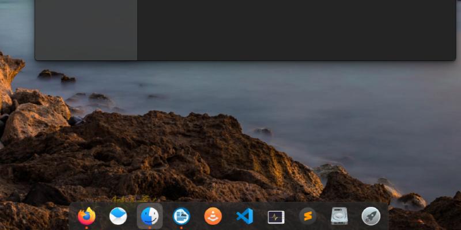Click the divider between sidebar and main pane

[x=137, y=29]
